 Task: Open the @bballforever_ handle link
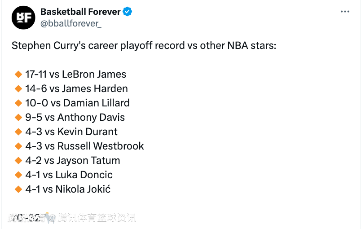tap(71, 23)
